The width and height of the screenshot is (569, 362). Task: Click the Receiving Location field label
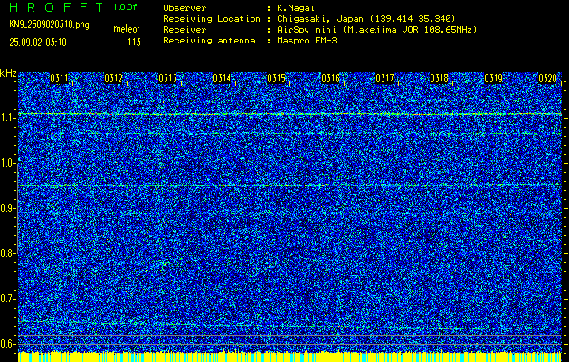pyautogui.click(x=212, y=19)
